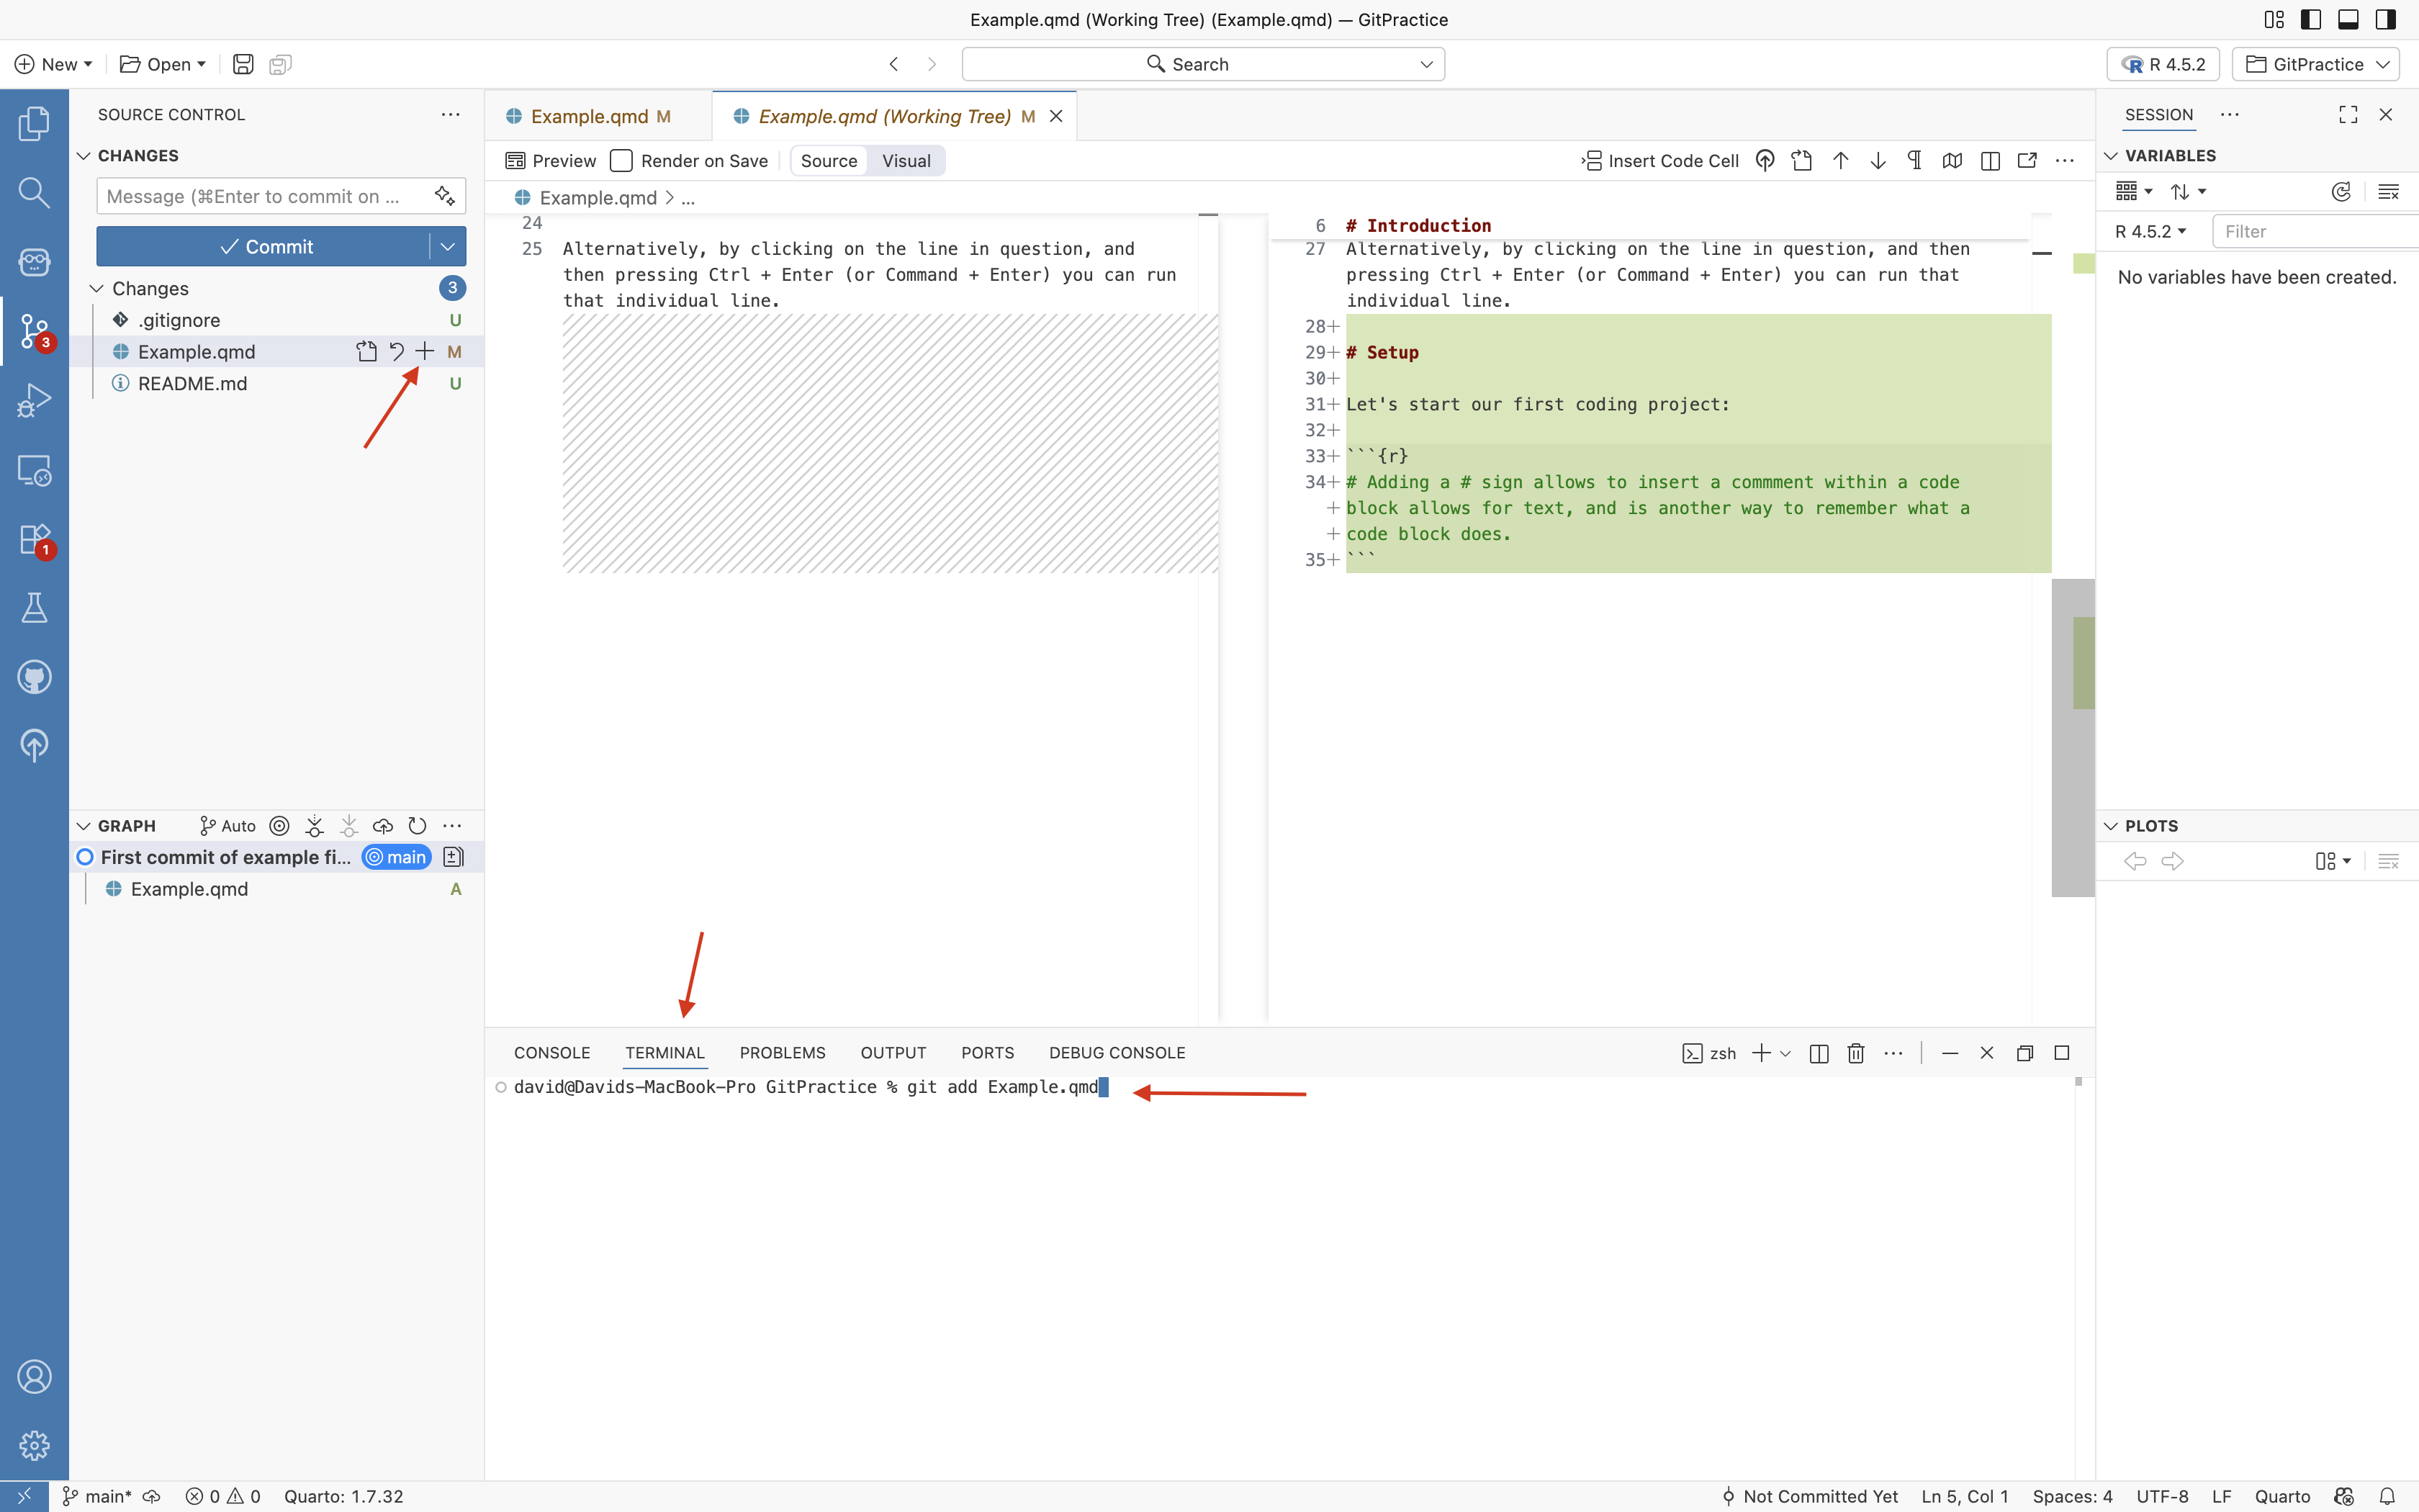Image resolution: width=2419 pixels, height=1512 pixels.
Task: Refresh the source control graph
Action: pos(417,826)
